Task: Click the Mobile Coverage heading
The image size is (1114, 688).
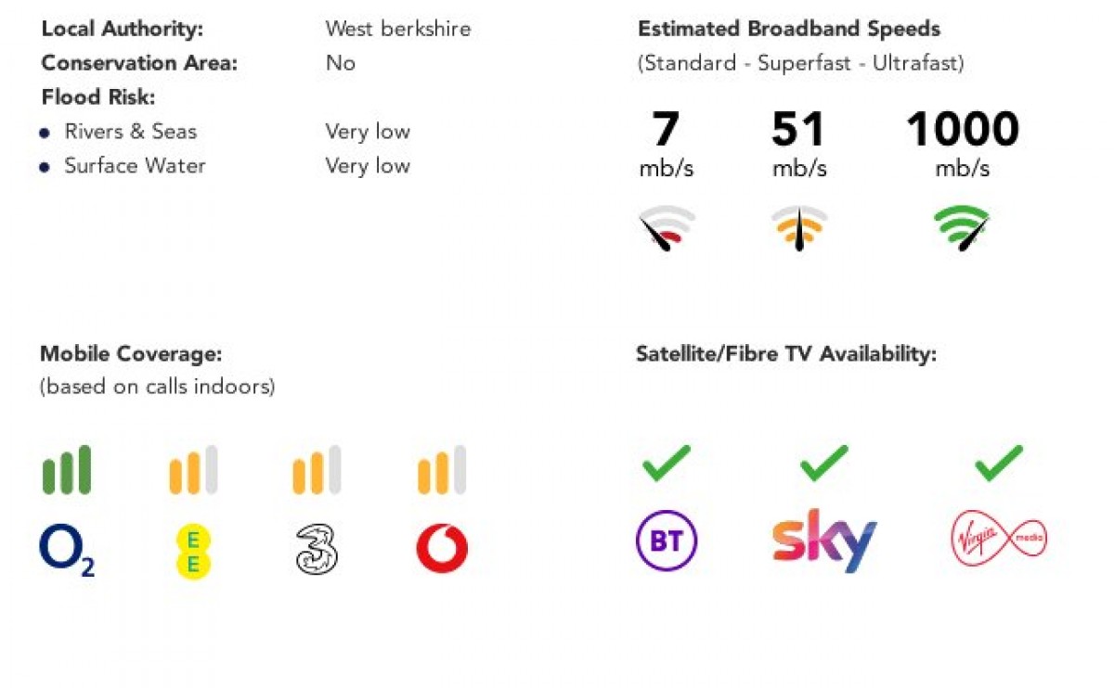Action: pos(131,353)
